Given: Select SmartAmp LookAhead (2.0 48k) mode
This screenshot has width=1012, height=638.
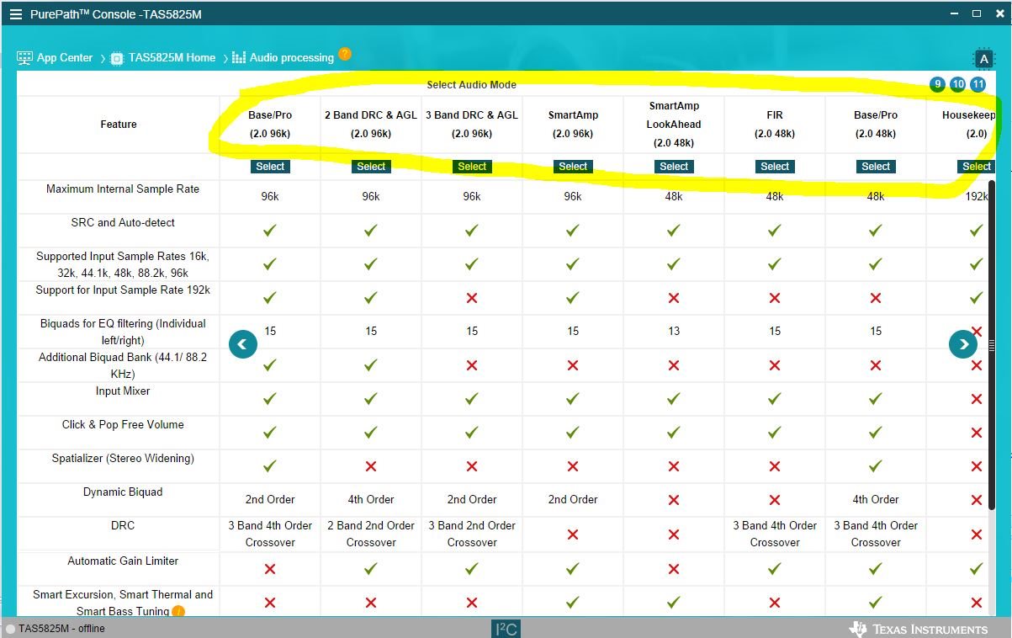Looking at the screenshot, I should tap(674, 167).
